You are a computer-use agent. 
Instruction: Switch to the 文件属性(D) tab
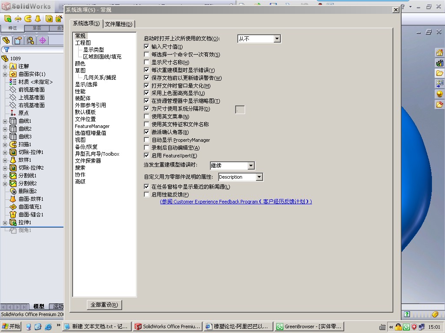(119, 24)
